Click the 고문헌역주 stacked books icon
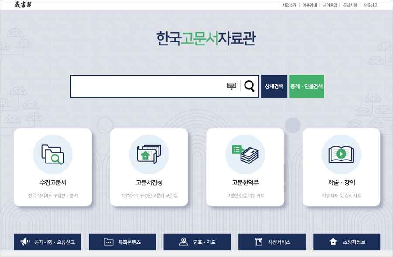 [x=245, y=154]
